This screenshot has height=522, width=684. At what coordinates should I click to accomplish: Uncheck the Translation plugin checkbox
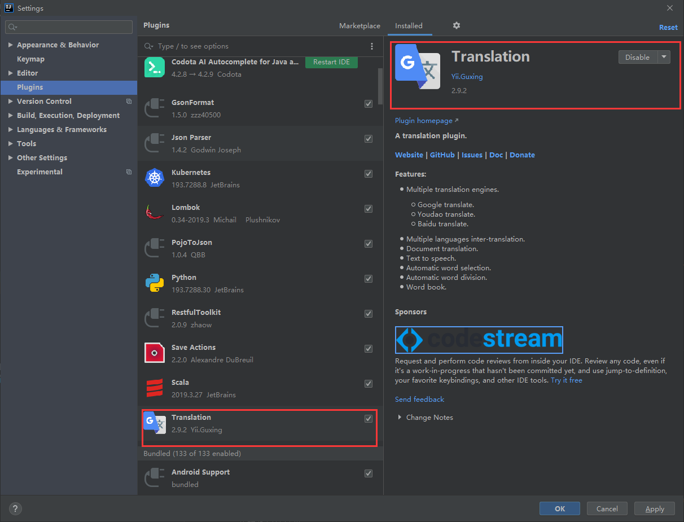click(x=369, y=419)
